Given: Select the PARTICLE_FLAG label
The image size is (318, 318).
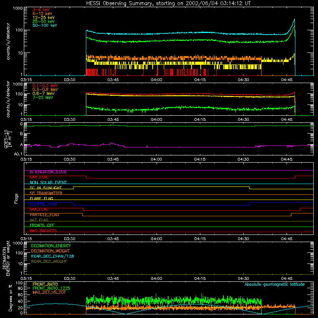Looking at the screenshot, I should 45,215.
